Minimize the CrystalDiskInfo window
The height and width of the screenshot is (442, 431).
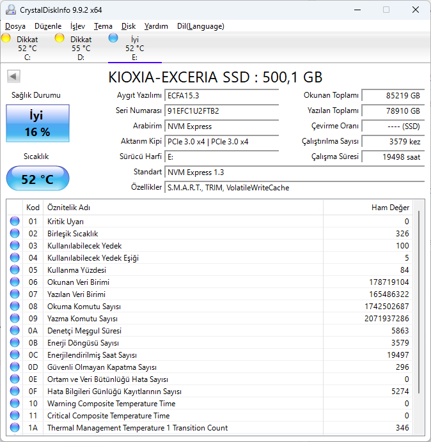click(x=357, y=10)
